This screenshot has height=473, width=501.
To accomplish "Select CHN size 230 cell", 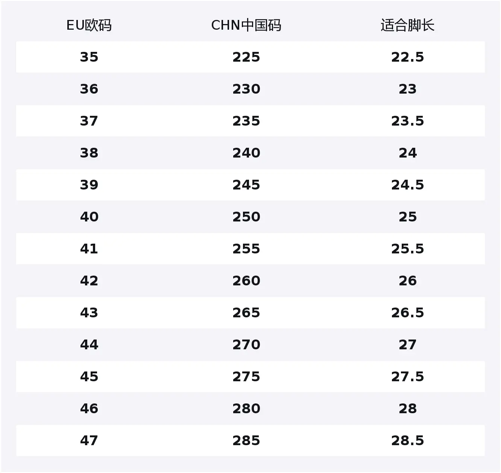I will (x=246, y=89).
